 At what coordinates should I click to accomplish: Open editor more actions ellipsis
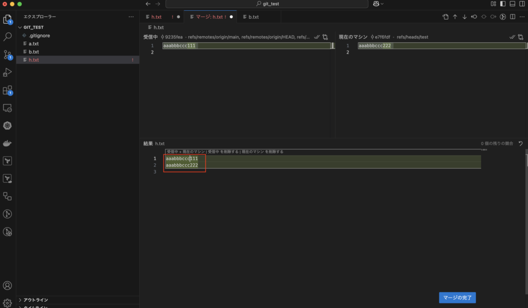pyautogui.click(x=522, y=17)
